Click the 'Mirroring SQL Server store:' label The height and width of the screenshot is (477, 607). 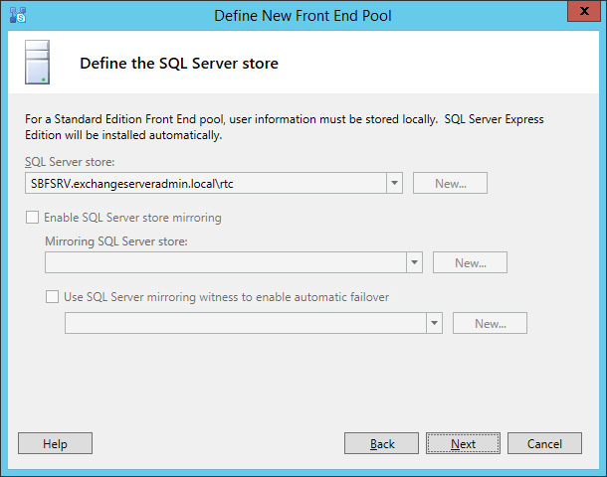point(116,241)
